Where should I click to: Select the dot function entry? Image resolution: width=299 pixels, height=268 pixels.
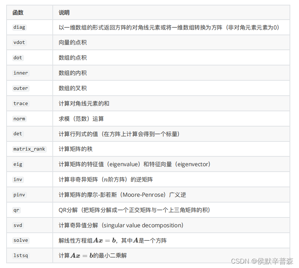click(17, 58)
